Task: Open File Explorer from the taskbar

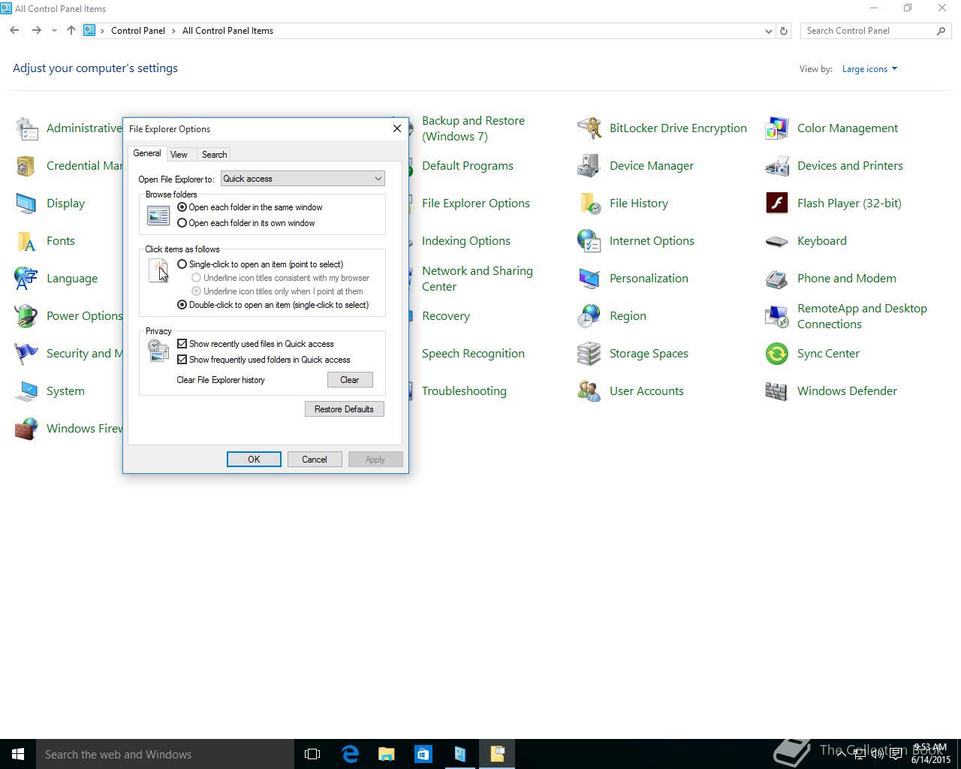Action: pyautogui.click(x=387, y=754)
